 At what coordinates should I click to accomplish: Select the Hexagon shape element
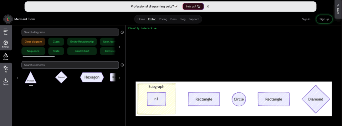(92, 77)
